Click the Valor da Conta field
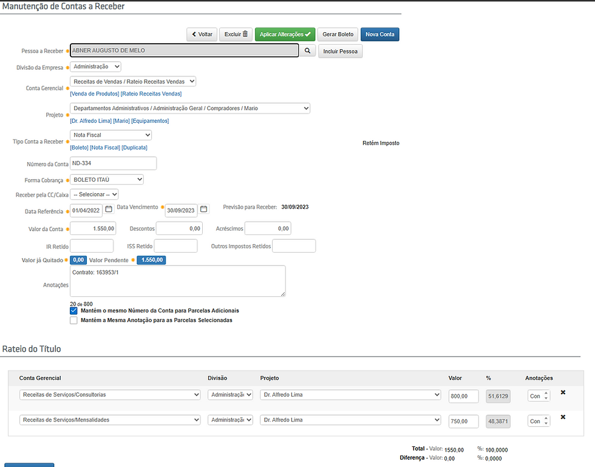The height and width of the screenshot is (467, 595). point(93,228)
